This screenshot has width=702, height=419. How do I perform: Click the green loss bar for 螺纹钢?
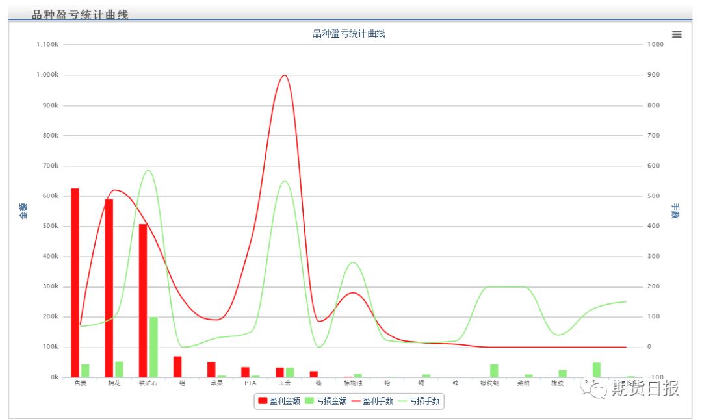click(x=494, y=371)
